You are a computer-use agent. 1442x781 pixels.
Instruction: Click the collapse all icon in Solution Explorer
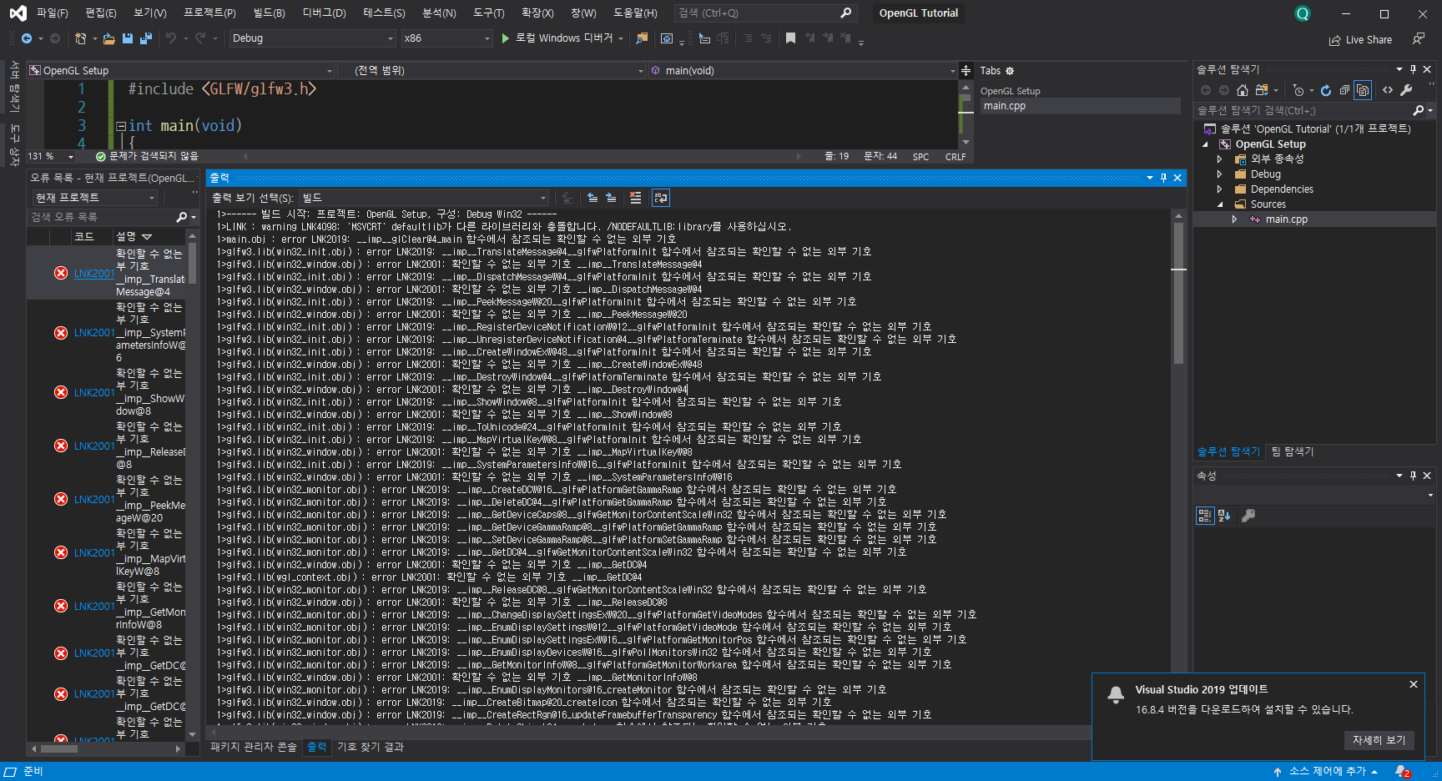(x=1344, y=90)
